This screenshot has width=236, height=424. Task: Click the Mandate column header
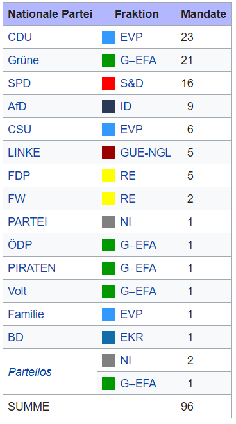(x=203, y=14)
